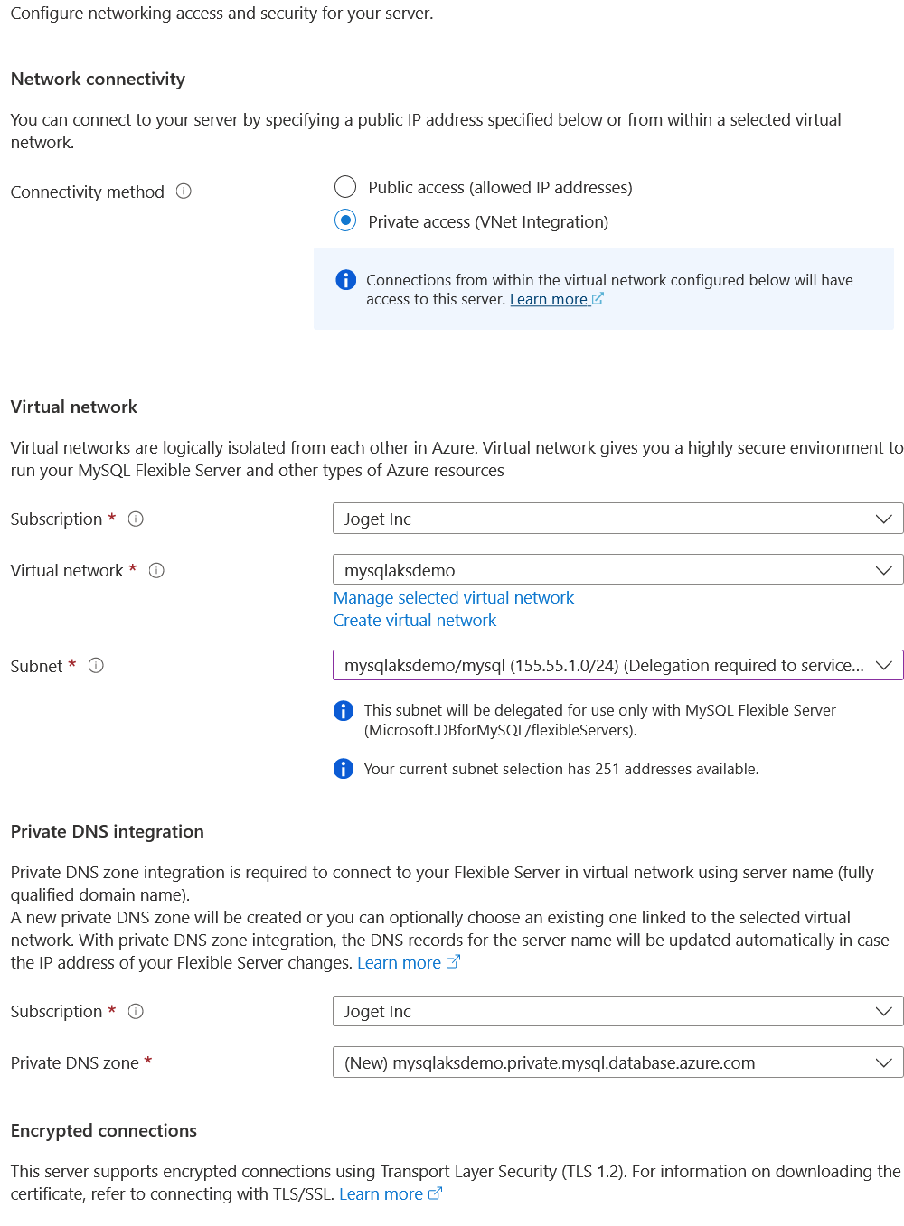Image resolution: width=904 pixels, height=1226 pixels.
Task: Click blue info icon in connections notice banner
Action: pos(345,280)
